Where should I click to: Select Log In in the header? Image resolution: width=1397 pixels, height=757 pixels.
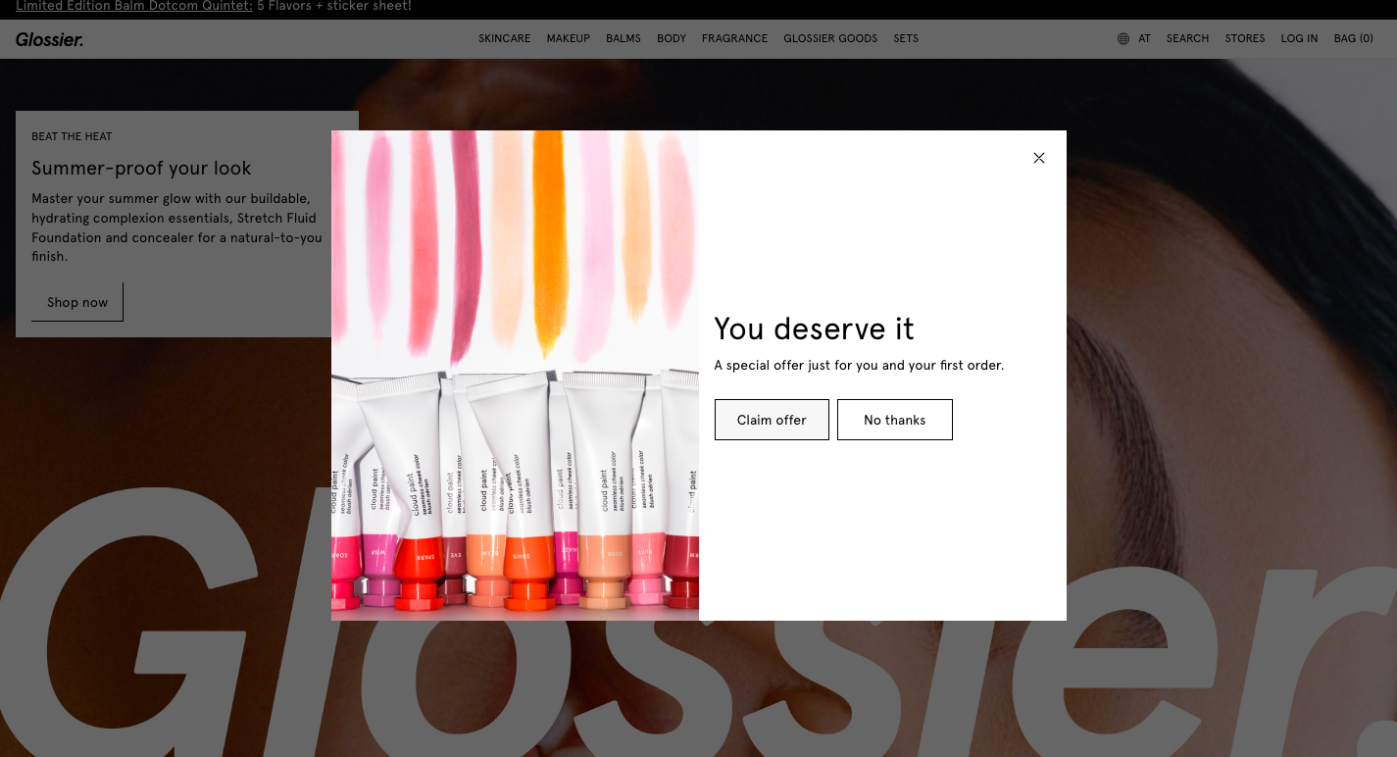1299,39
